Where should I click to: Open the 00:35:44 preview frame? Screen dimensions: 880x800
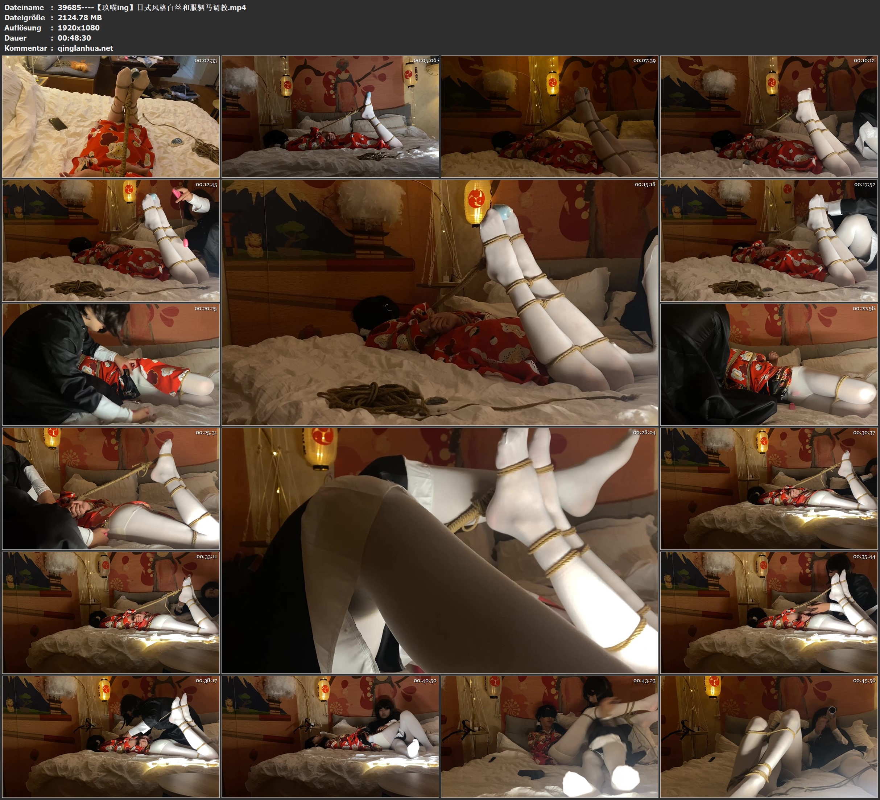[769, 612]
